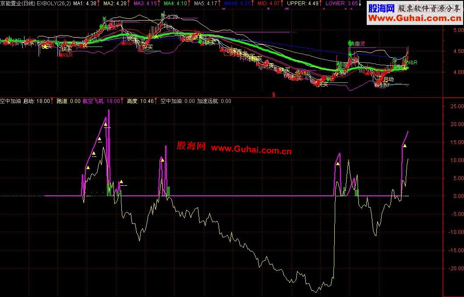The width and height of the screenshot is (464, 297).
Task: Click the -10.00 indicator axis label
Action: [x=457, y=232]
